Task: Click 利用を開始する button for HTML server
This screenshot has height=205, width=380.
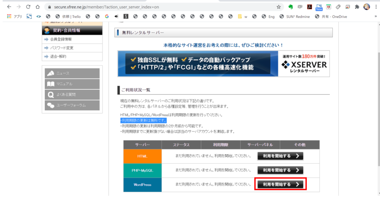Action: click(x=281, y=156)
